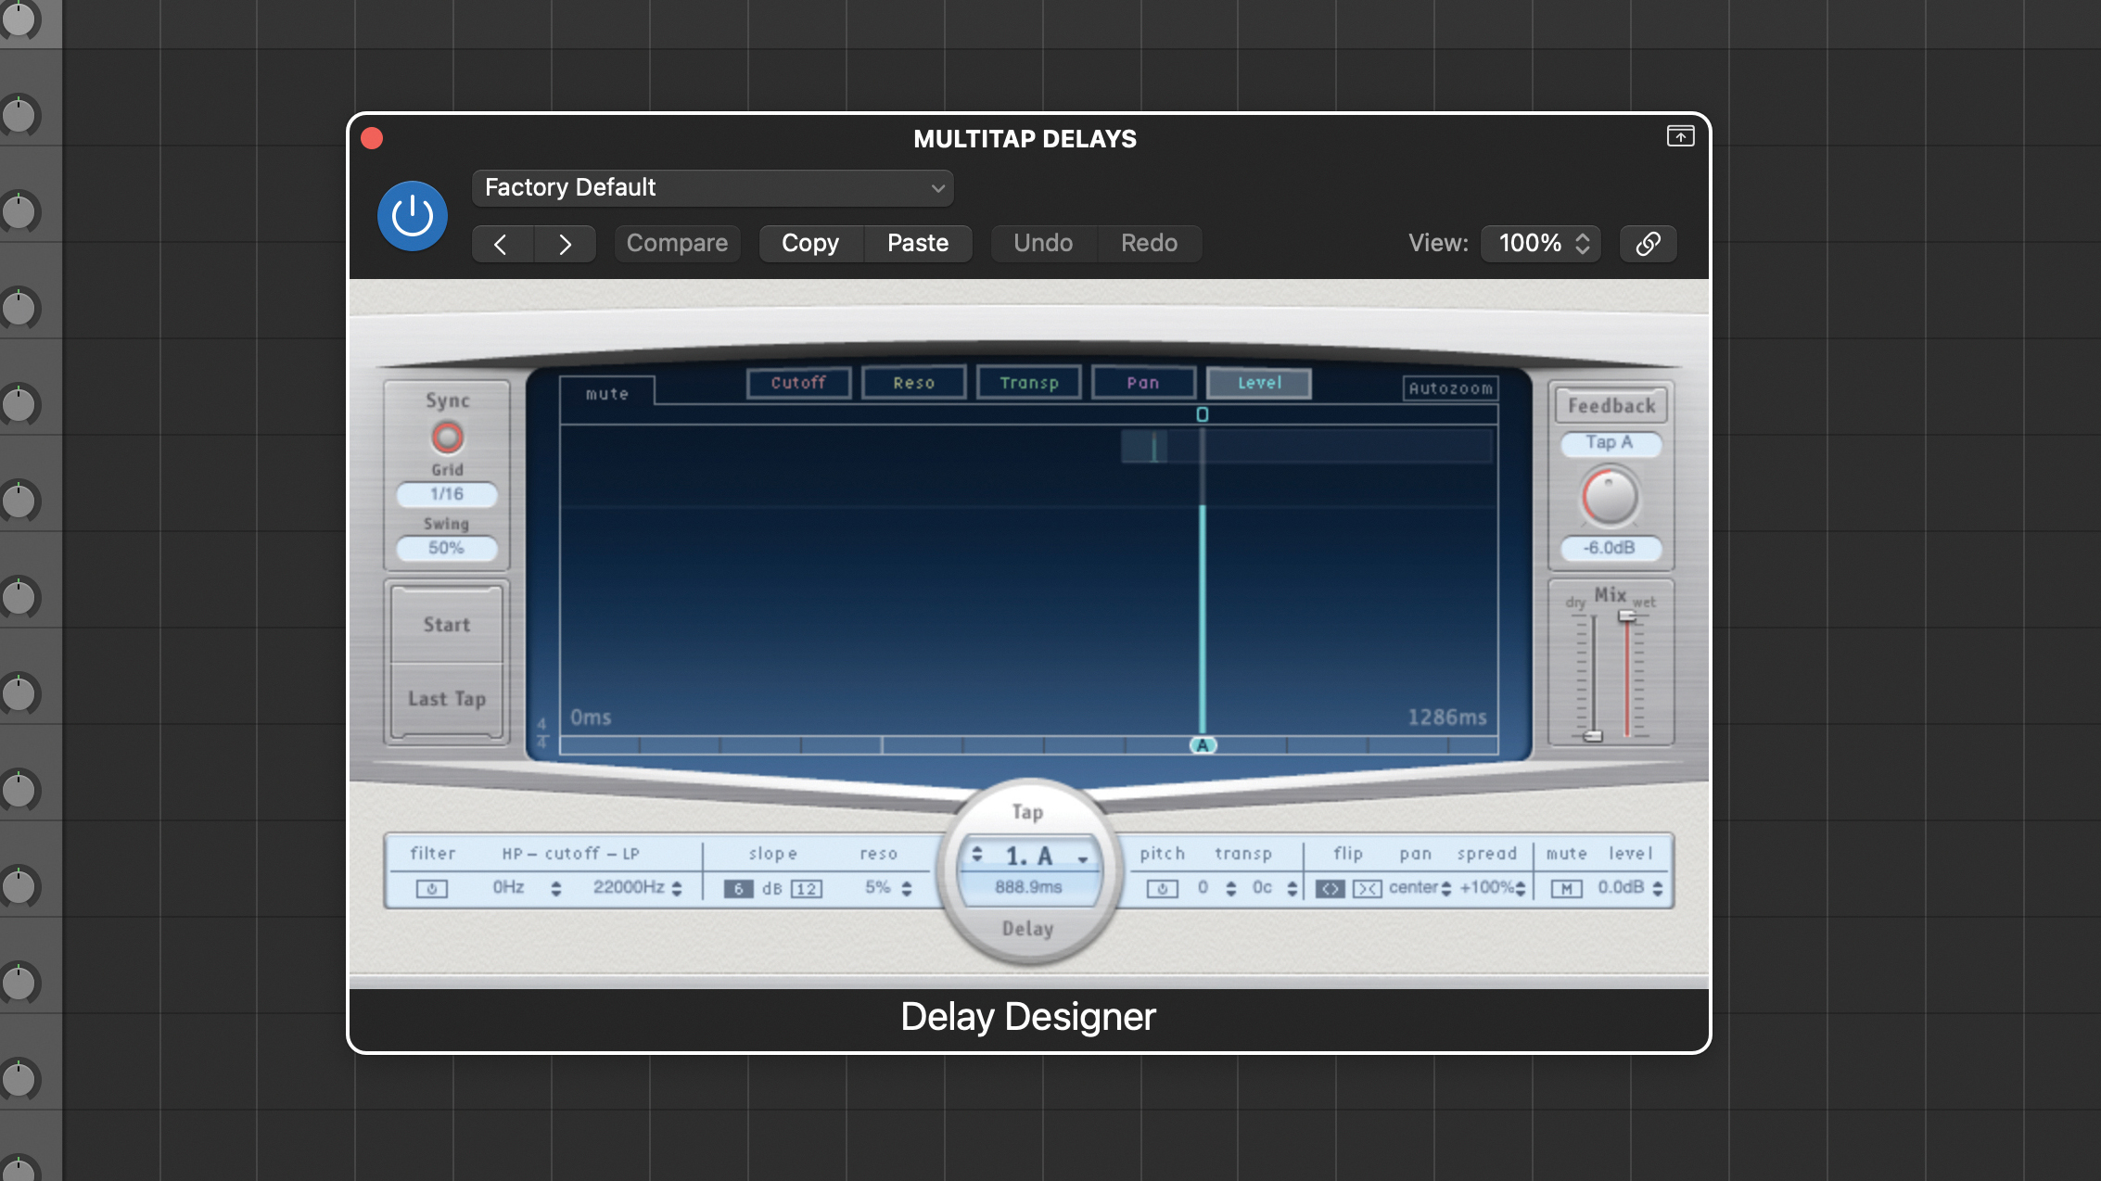Open the View 100% size dropdown
Image resolution: width=2101 pixels, height=1181 pixels.
pyautogui.click(x=1541, y=244)
